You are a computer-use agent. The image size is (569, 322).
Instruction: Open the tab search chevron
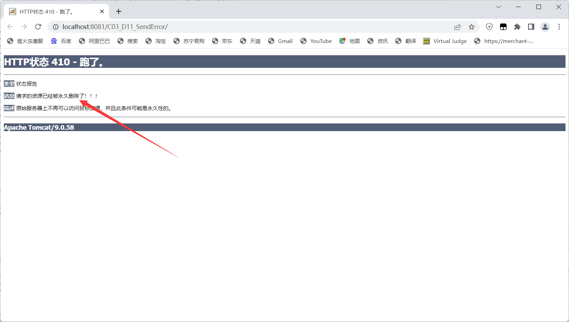click(499, 7)
